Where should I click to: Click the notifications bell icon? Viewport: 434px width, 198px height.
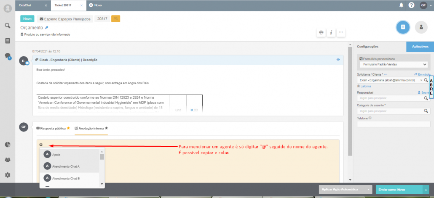click(x=401, y=5)
